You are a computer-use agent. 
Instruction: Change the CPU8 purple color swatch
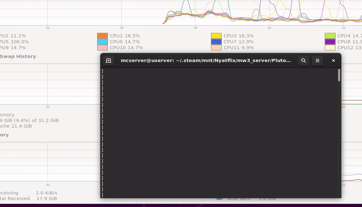coord(330,42)
